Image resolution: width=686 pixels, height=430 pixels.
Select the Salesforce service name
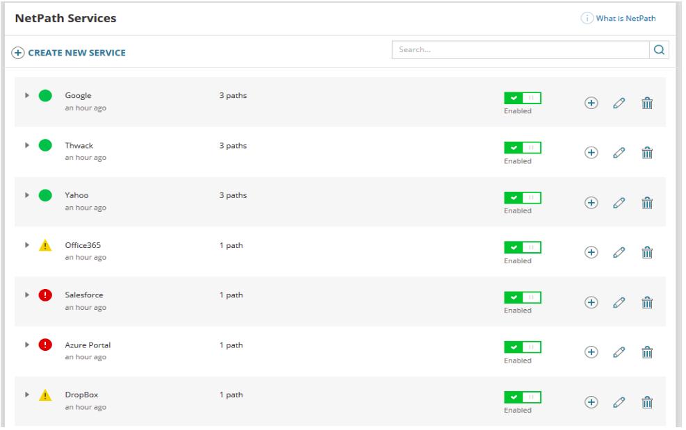point(84,295)
